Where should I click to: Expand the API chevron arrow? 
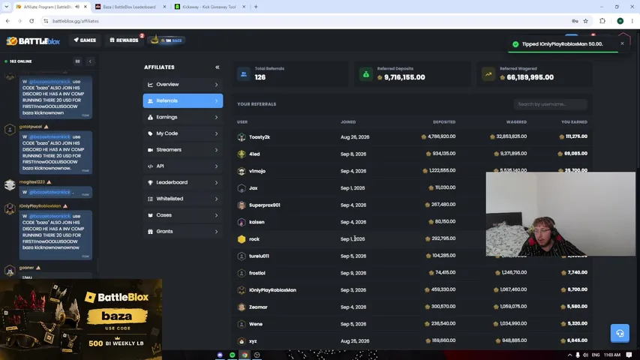tap(216, 166)
